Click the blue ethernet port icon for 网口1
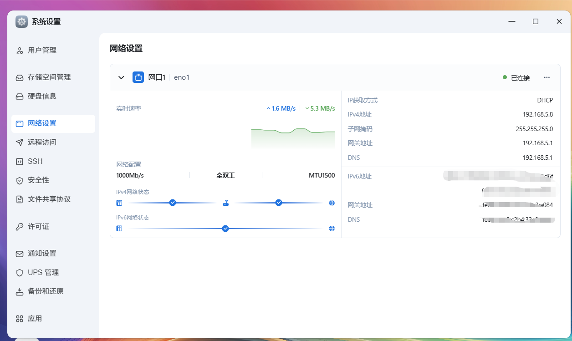572x341 pixels. point(138,77)
